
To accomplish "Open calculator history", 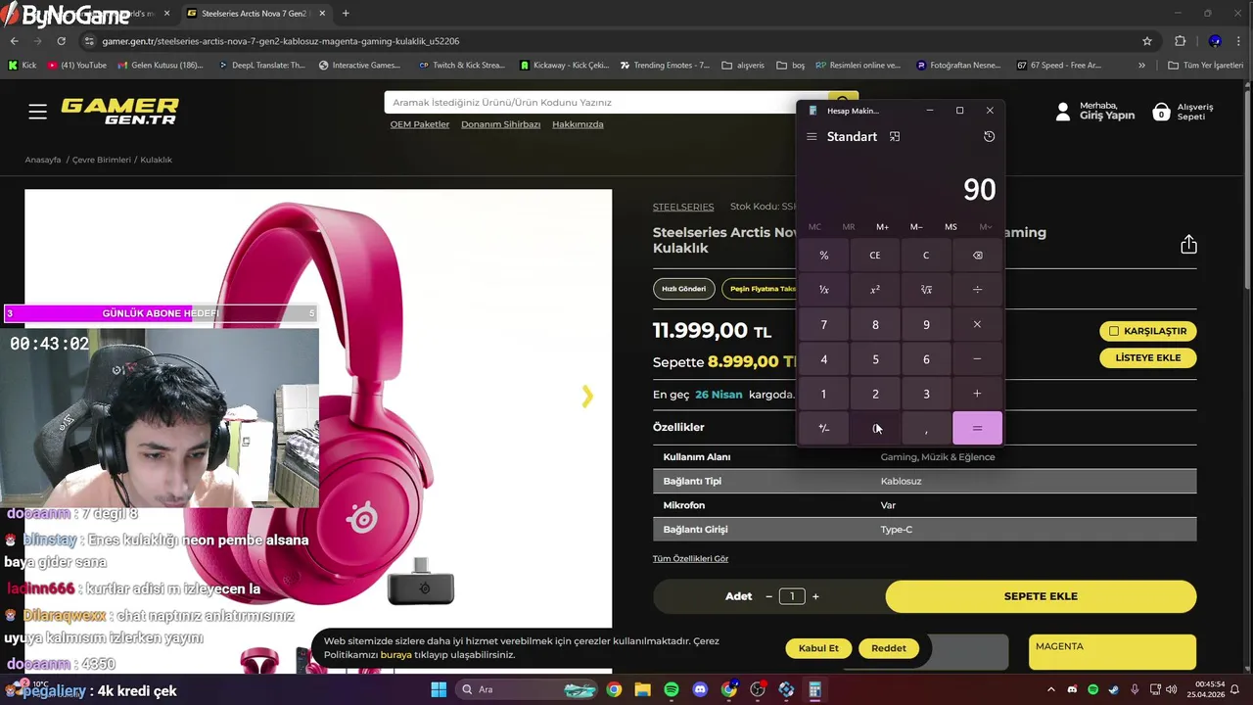I will [989, 137].
